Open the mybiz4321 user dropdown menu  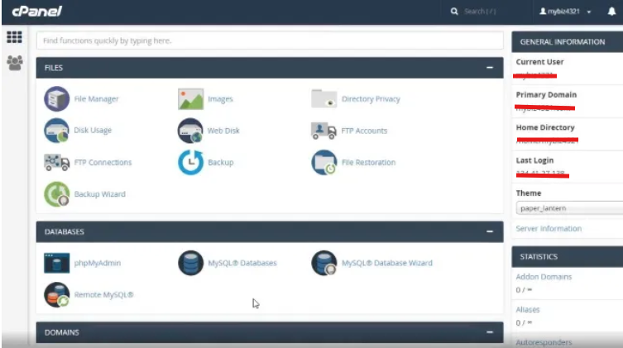pyautogui.click(x=565, y=12)
